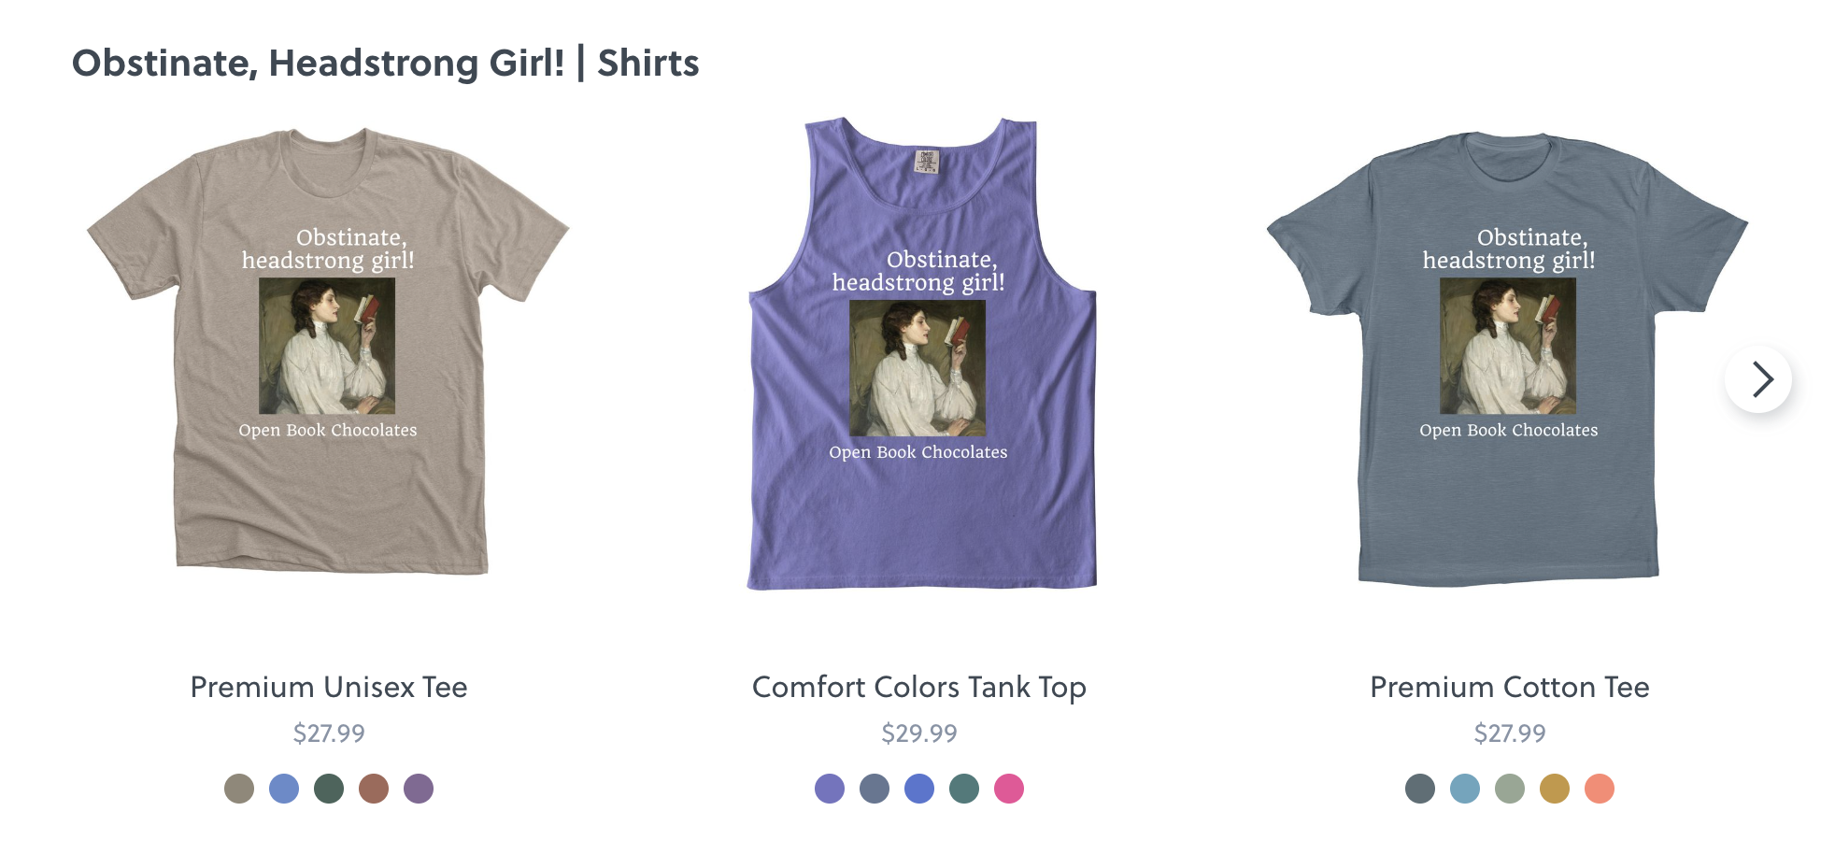The image size is (1835, 854).
Task: Select the rust brown swatch for Premium Unisex Tee
Action: click(374, 789)
